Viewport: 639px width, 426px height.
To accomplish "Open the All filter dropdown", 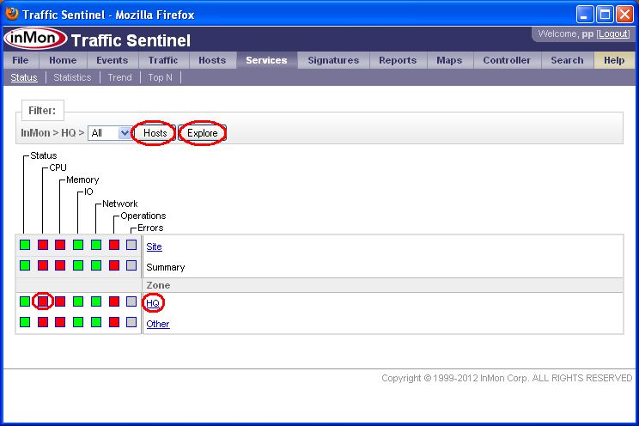I will 109,133.
